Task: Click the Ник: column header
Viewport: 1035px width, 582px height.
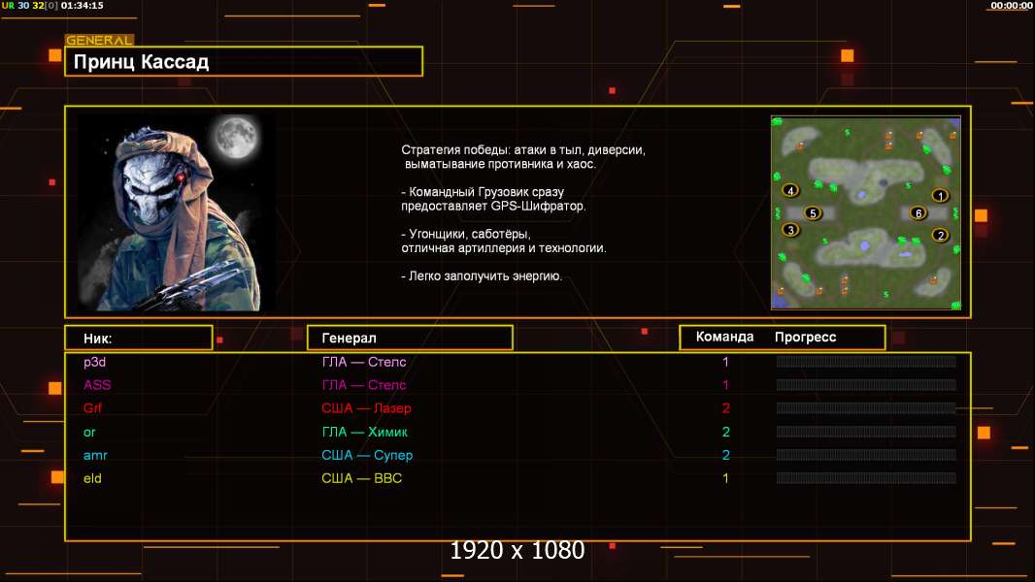Action: point(139,339)
